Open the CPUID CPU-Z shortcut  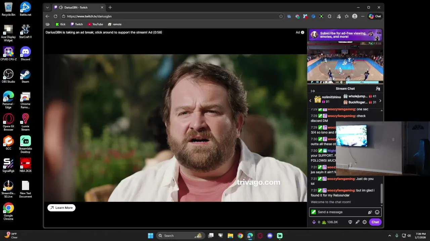[x=8, y=54]
